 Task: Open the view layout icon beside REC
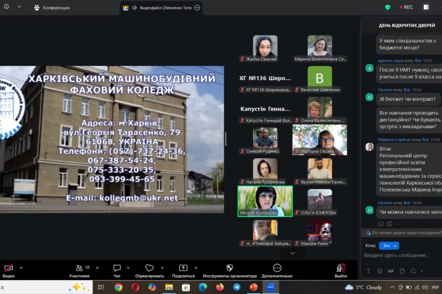(x=426, y=7)
